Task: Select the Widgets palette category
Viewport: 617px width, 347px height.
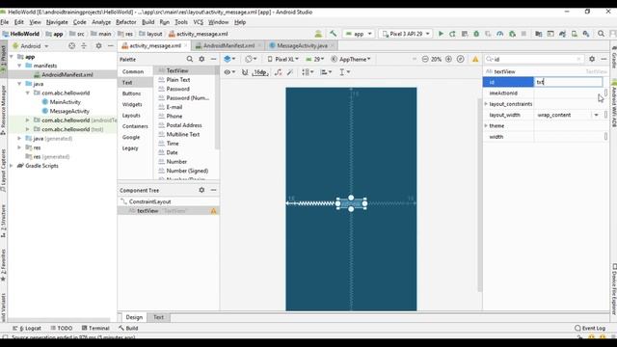Action: pyautogui.click(x=132, y=104)
